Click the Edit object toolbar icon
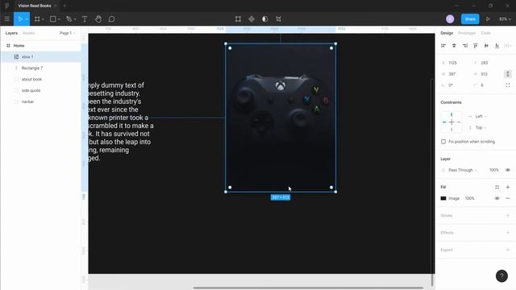Screen dimensions: 516x290 (238, 19)
